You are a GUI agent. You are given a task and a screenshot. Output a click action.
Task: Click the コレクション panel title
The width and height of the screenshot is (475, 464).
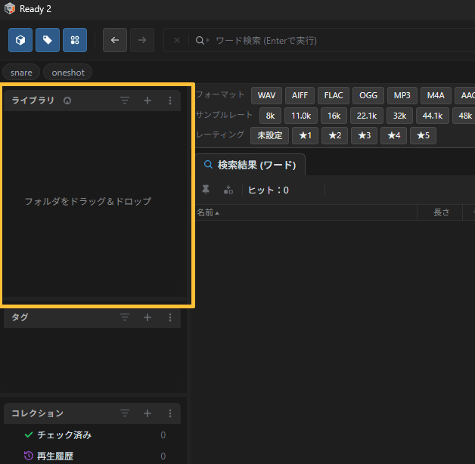[x=37, y=413]
